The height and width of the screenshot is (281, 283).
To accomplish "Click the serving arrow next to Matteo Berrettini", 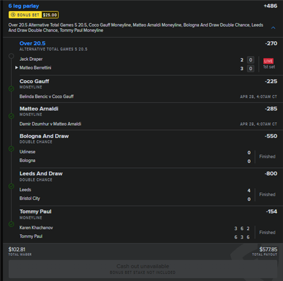I will click(x=16, y=67).
